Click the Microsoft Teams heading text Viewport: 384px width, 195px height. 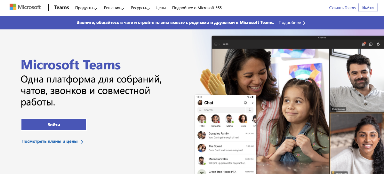coord(71,65)
